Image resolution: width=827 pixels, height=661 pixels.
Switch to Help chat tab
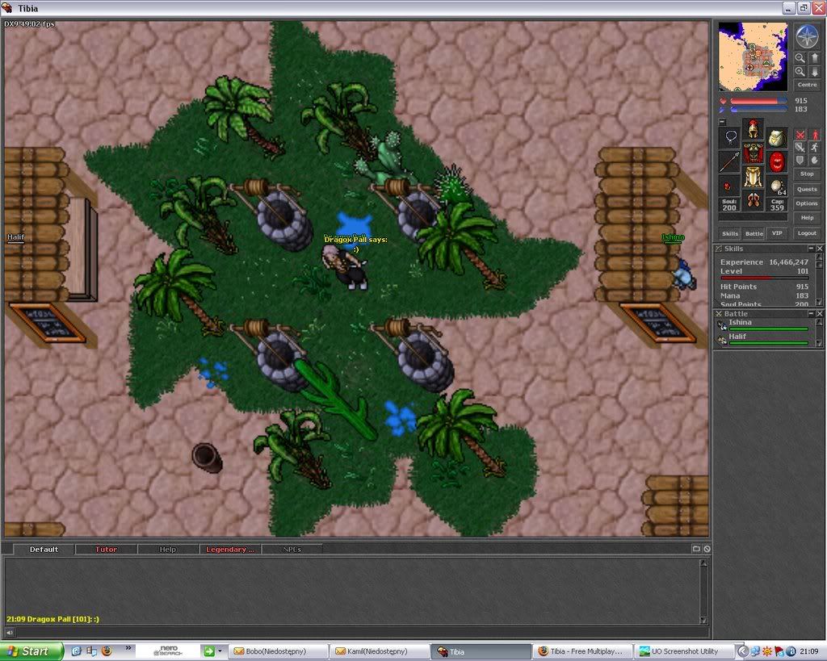point(168,550)
